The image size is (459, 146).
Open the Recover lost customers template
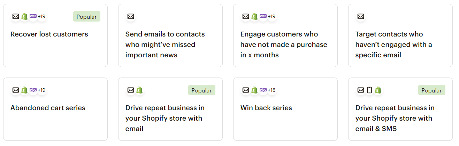point(55,35)
